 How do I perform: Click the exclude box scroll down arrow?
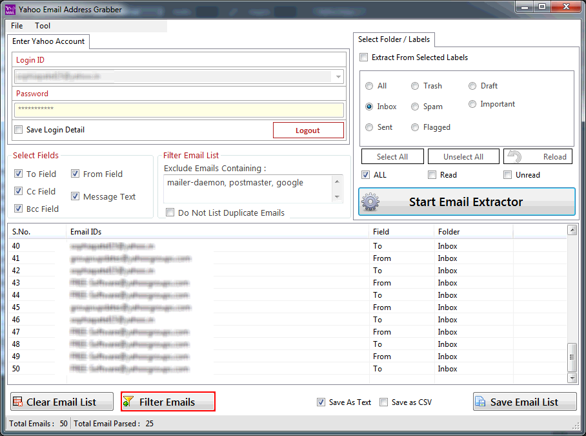[337, 197]
